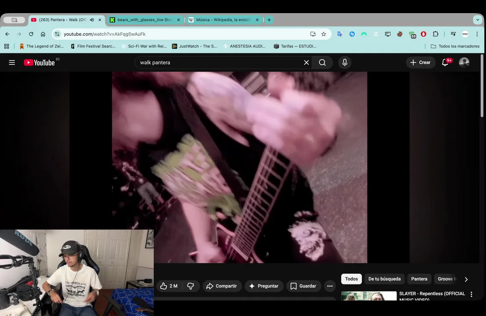Save video with Guardar button
The width and height of the screenshot is (486, 316).
pos(303,286)
